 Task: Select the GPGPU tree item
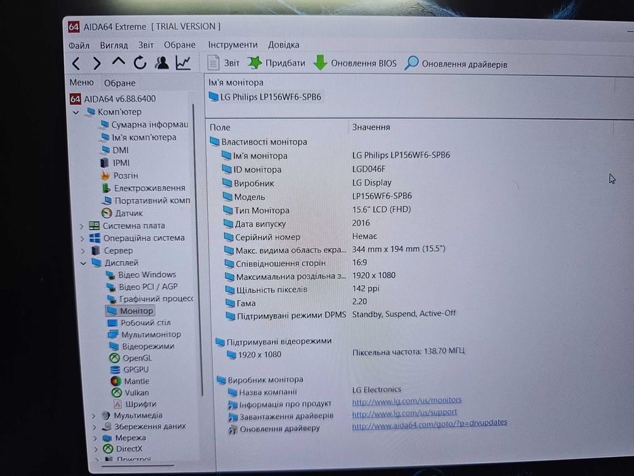click(x=130, y=370)
